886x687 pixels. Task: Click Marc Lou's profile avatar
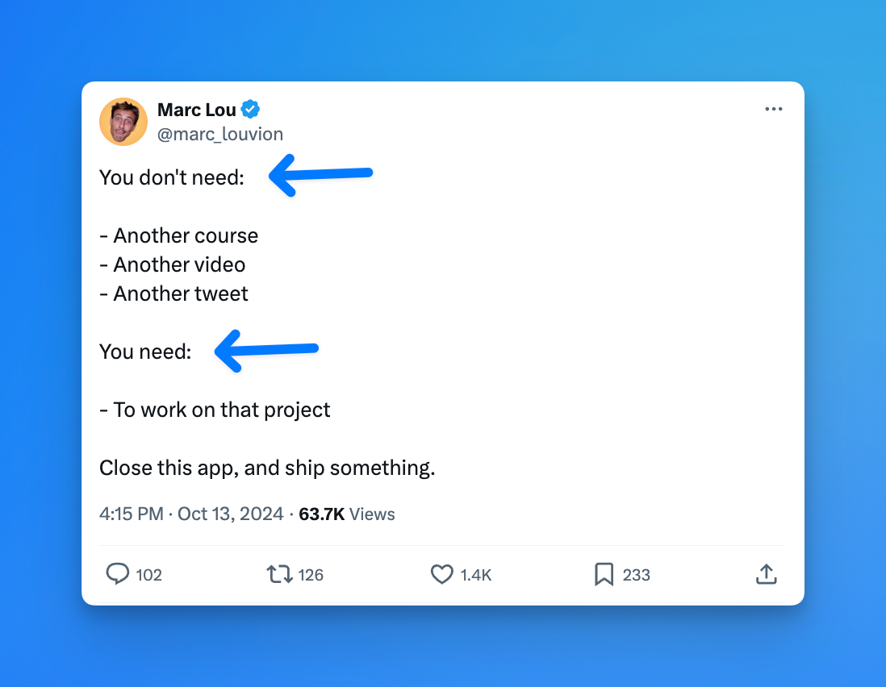pos(123,121)
